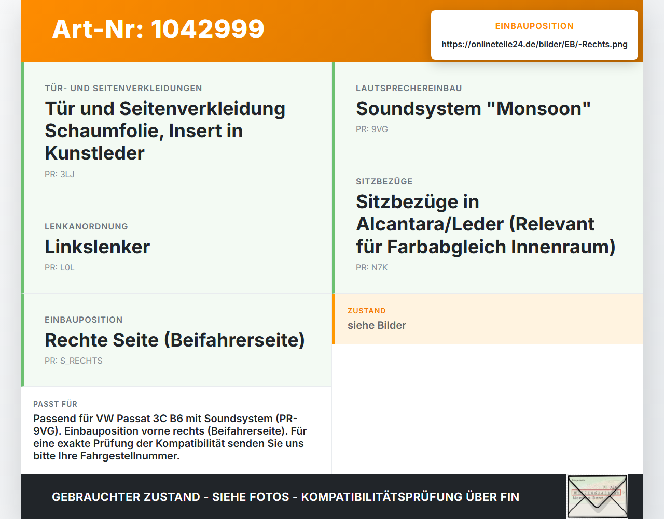Select the Sitzbezüge in Alcantara/Leder title
This screenshot has height=519, width=664.
tap(486, 224)
